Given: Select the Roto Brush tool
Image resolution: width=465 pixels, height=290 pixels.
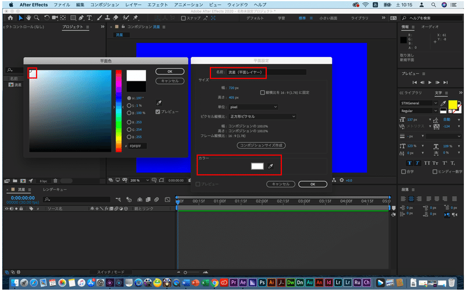Looking at the screenshot, I should (126, 18).
